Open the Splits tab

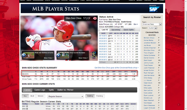coord(51,90)
